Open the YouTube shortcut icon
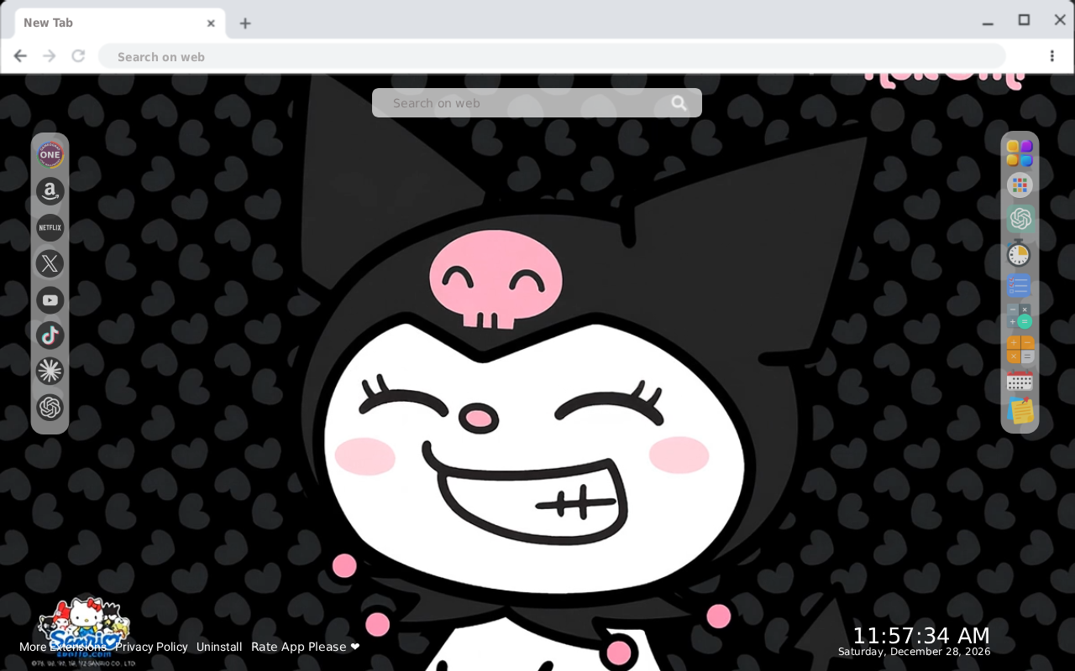The image size is (1075, 671). (x=50, y=299)
